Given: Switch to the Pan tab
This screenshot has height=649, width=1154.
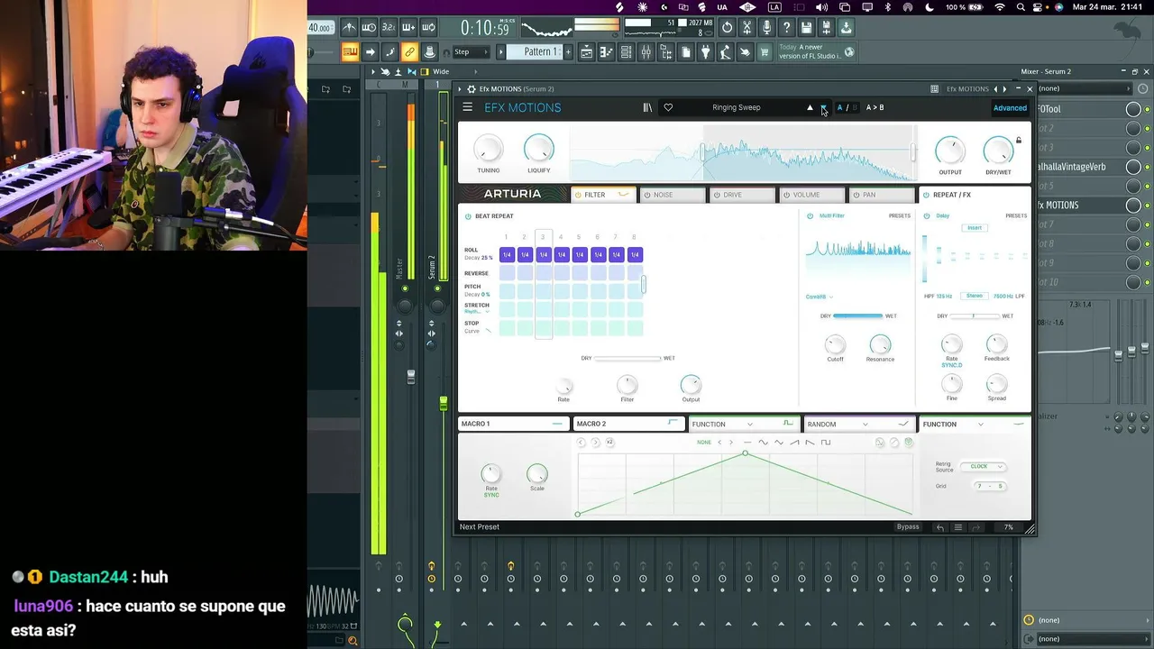Looking at the screenshot, I should [882, 195].
